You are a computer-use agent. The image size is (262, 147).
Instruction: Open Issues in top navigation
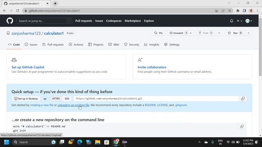point(99,21)
